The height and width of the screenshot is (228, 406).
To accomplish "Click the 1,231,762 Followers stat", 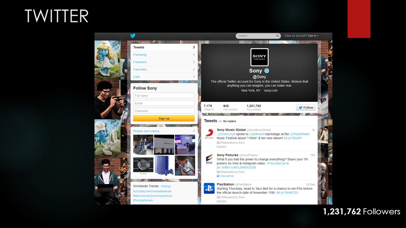I will click(x=254, y=107).
